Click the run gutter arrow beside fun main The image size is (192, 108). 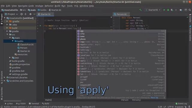(x=40, y=26)
